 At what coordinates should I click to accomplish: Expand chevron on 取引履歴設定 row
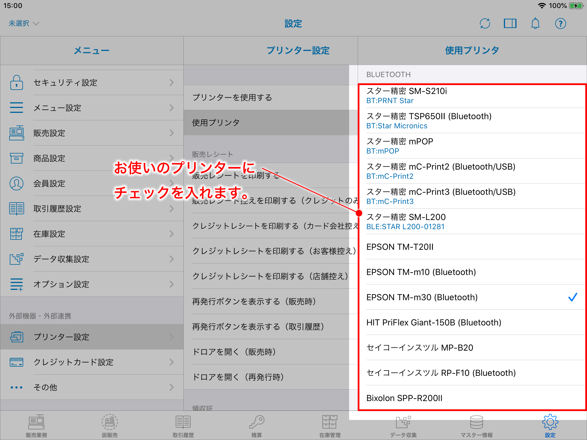pyautogui.click(x=171, y=209)
